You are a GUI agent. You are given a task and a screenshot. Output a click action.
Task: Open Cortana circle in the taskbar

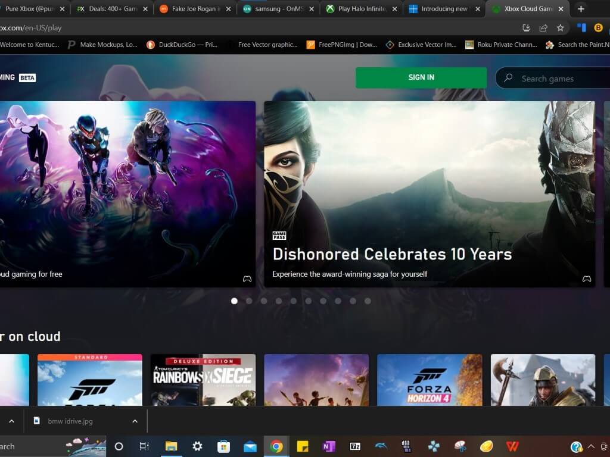[119, 446]
